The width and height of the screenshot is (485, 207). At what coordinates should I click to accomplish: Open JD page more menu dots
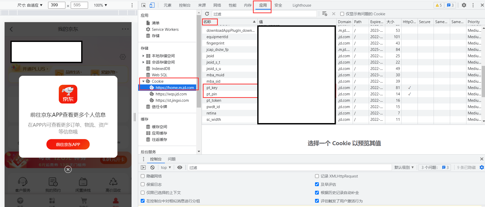point(125,29)
